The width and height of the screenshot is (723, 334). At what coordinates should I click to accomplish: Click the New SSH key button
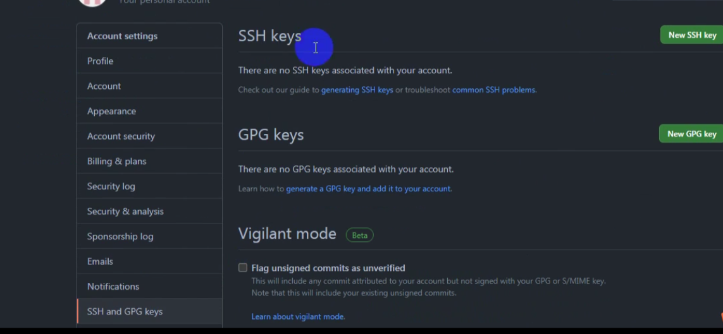click(691, 35)
